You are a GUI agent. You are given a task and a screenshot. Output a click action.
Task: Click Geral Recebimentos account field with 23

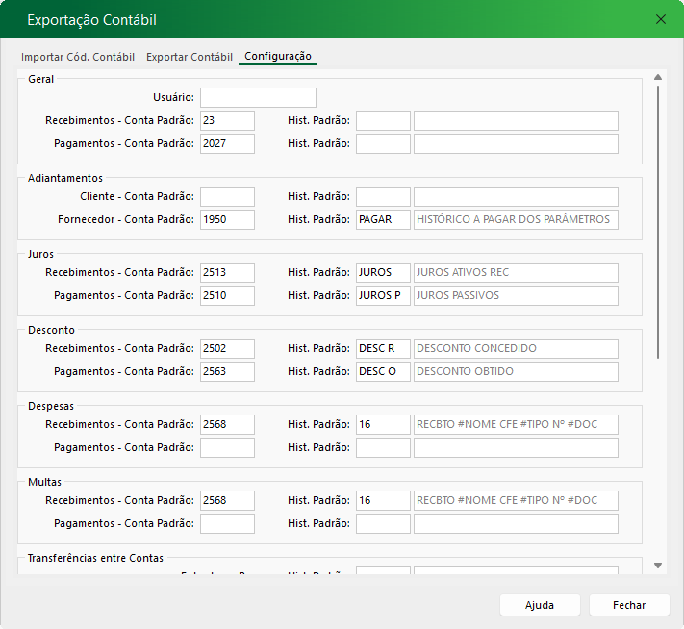[x=228, y=120]
